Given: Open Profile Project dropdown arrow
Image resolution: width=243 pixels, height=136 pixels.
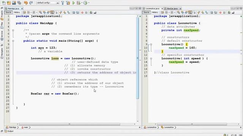Looking at the screenshot, I should (88, 3).
